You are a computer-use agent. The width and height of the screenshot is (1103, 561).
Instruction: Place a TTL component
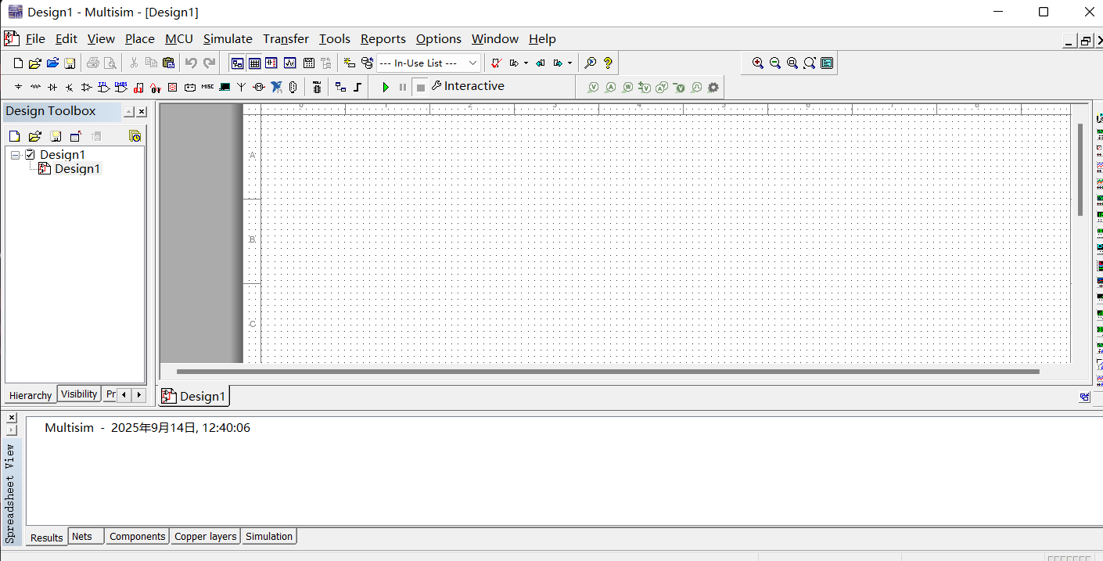103,87
